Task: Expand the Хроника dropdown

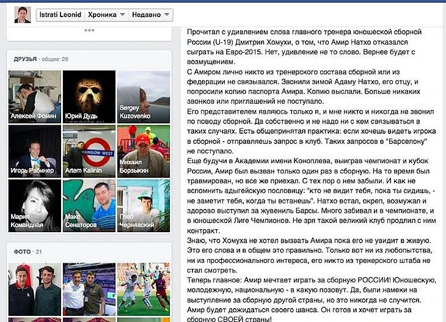Action: 106,15
